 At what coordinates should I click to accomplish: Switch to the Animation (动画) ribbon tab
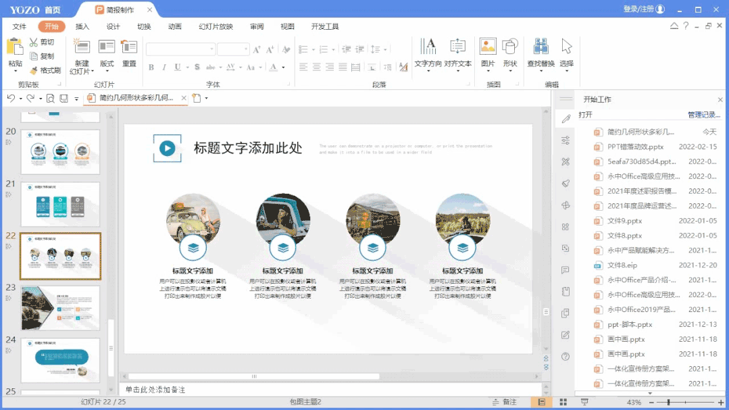(x=174, y=27)
